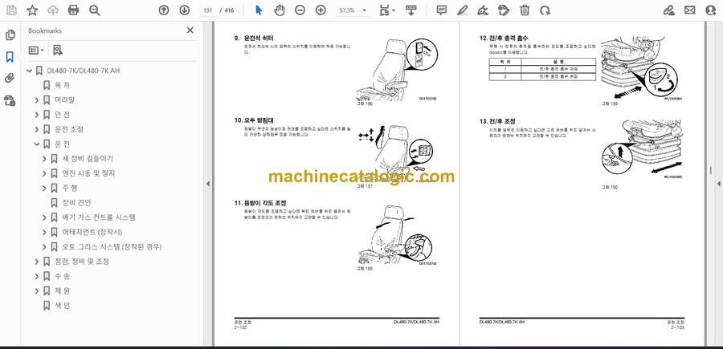Go to next page with the down arrow
This screenshot has height=349, width=723.
(184, 10)
